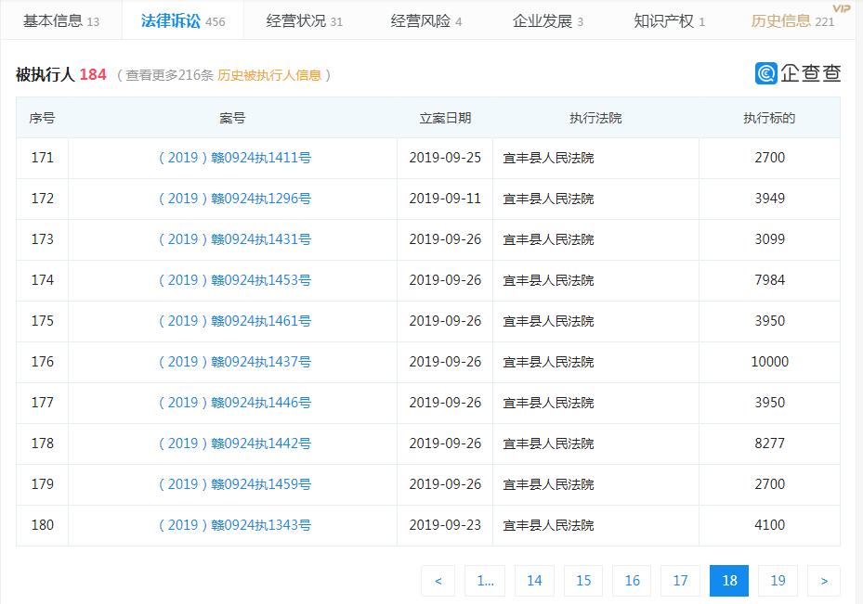Screen dimensions: 863x604
Task: Go to previous page with left arrow
Action: (438, 580)
